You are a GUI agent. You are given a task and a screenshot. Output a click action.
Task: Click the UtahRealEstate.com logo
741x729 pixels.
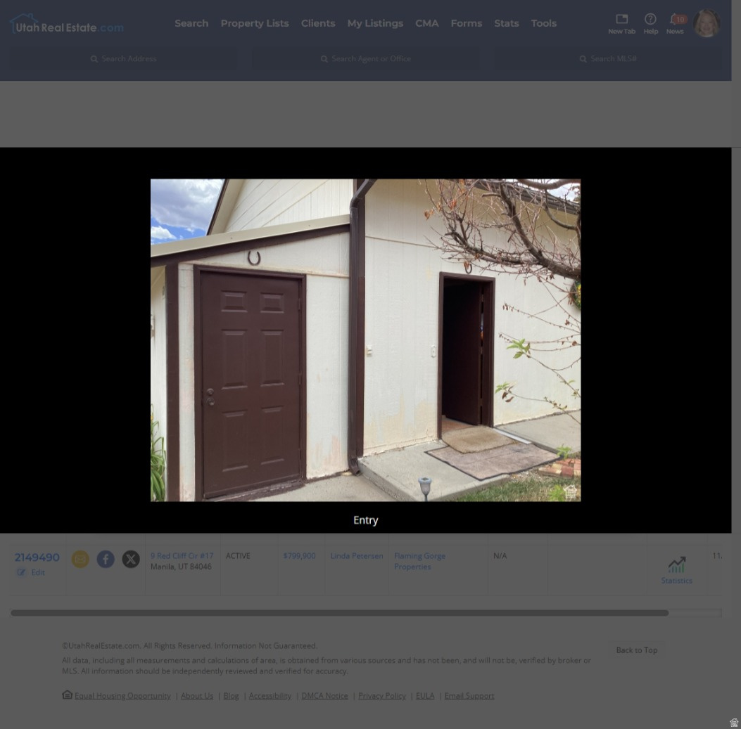click(65, 22)
